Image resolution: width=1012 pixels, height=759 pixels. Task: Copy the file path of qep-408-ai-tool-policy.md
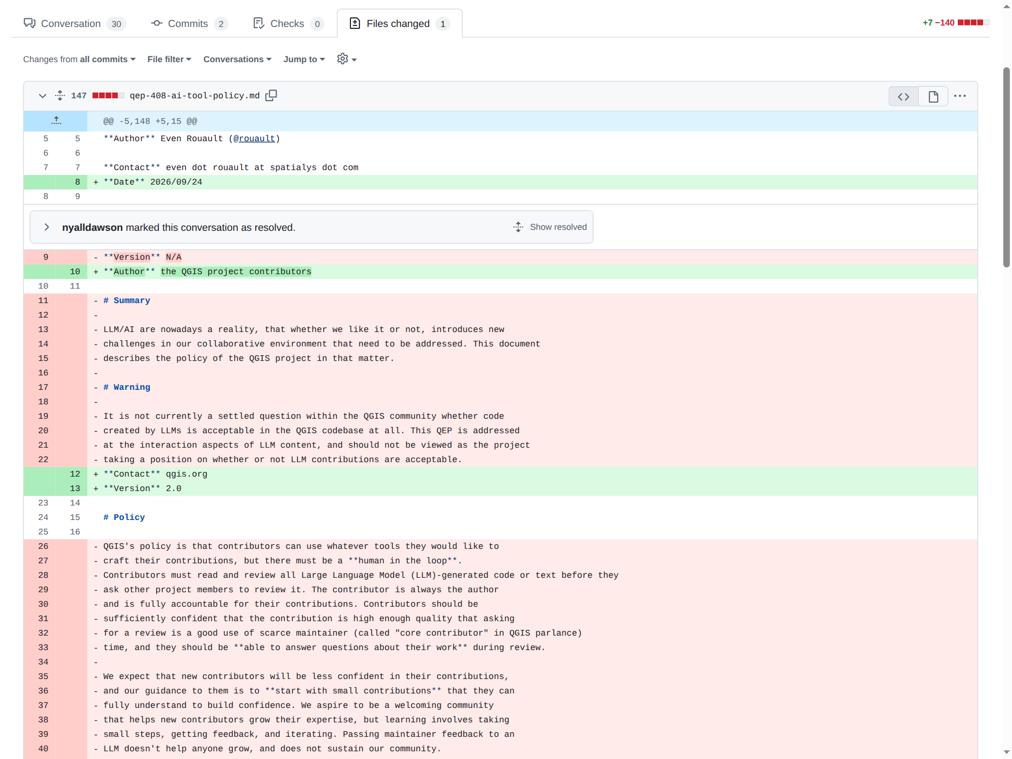point(271,95)
